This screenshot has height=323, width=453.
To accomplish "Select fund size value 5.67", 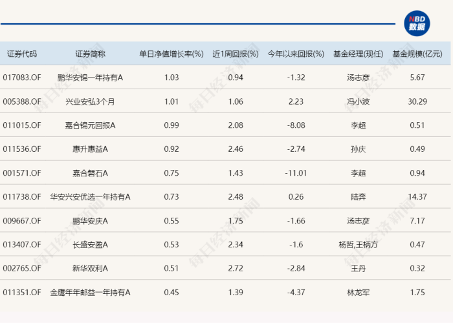I will click(417, 78).
